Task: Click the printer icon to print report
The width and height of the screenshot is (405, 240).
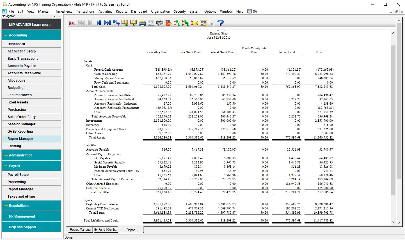Action: 142,23
